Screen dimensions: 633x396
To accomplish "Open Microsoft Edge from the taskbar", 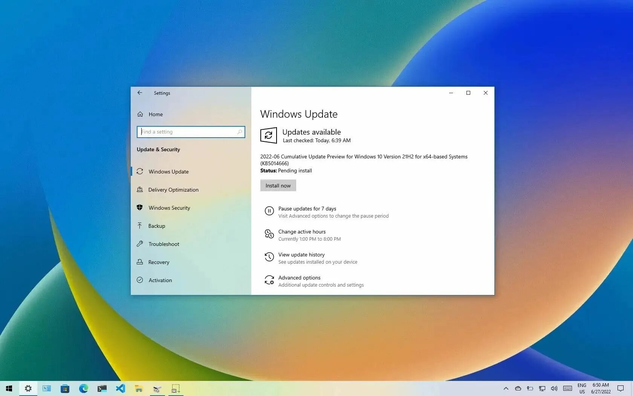I will tap(83, 388).
